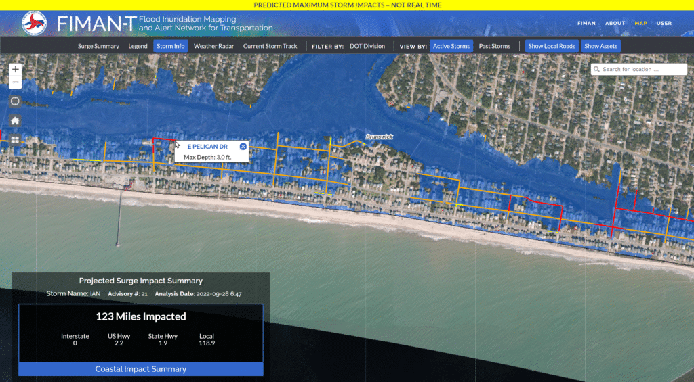Show the Weather Radar overlay
The height and width of the screenshot is (382, 694).
tap(214, 46)
